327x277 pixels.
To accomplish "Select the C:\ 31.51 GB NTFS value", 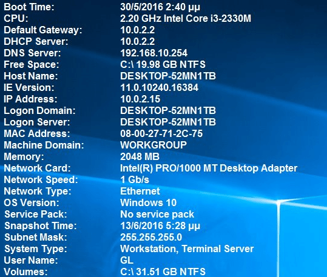I will tap(163, 272).
